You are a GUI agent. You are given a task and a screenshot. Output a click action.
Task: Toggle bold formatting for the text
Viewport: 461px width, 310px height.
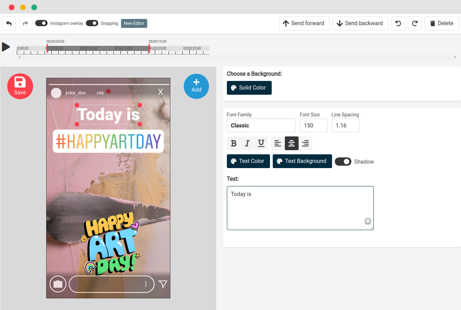click(x=233, y=143)
